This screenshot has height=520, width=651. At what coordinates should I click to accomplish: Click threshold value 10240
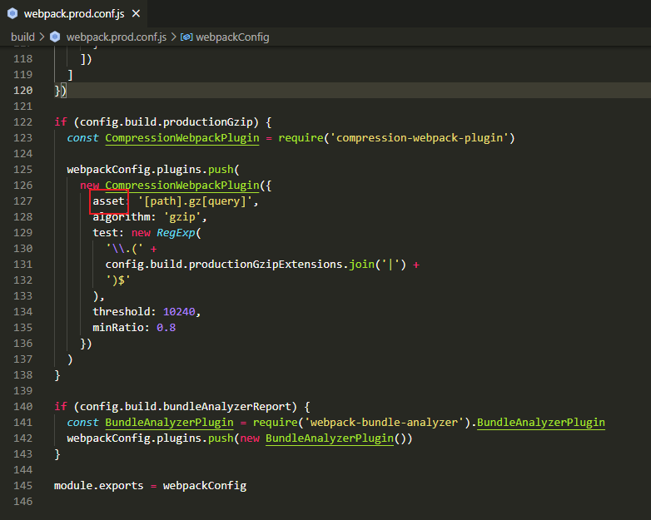pyautogui.click(x=179, y=312)
